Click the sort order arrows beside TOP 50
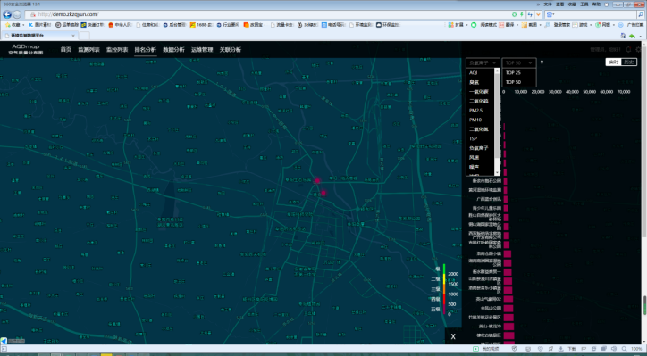This screenshot has height=356, width=647. (x=542, y=62)
